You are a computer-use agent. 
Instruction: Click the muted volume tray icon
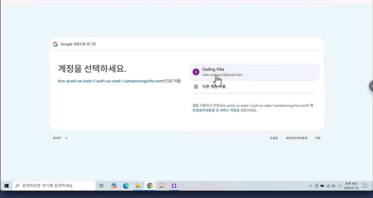(334, 186)
